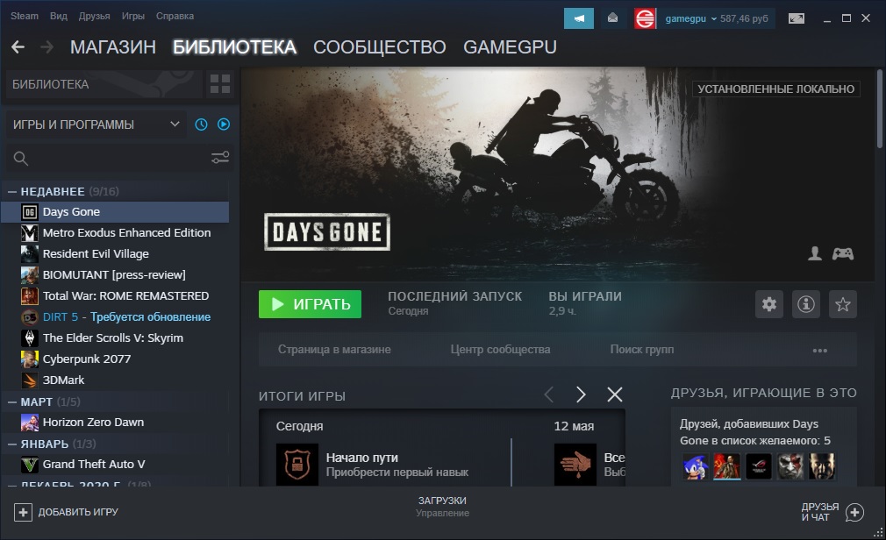Viewport: 886px width, 540px height.
Task: Open Days Gone game info icon
Action: [806, 304]
